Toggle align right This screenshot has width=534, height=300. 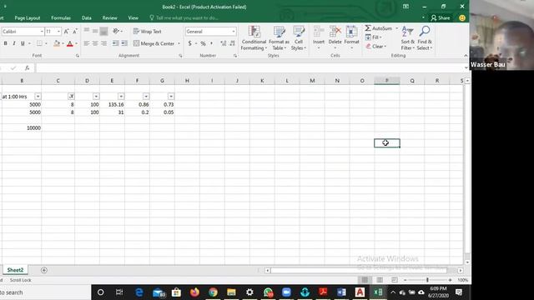tap(103, 43)
